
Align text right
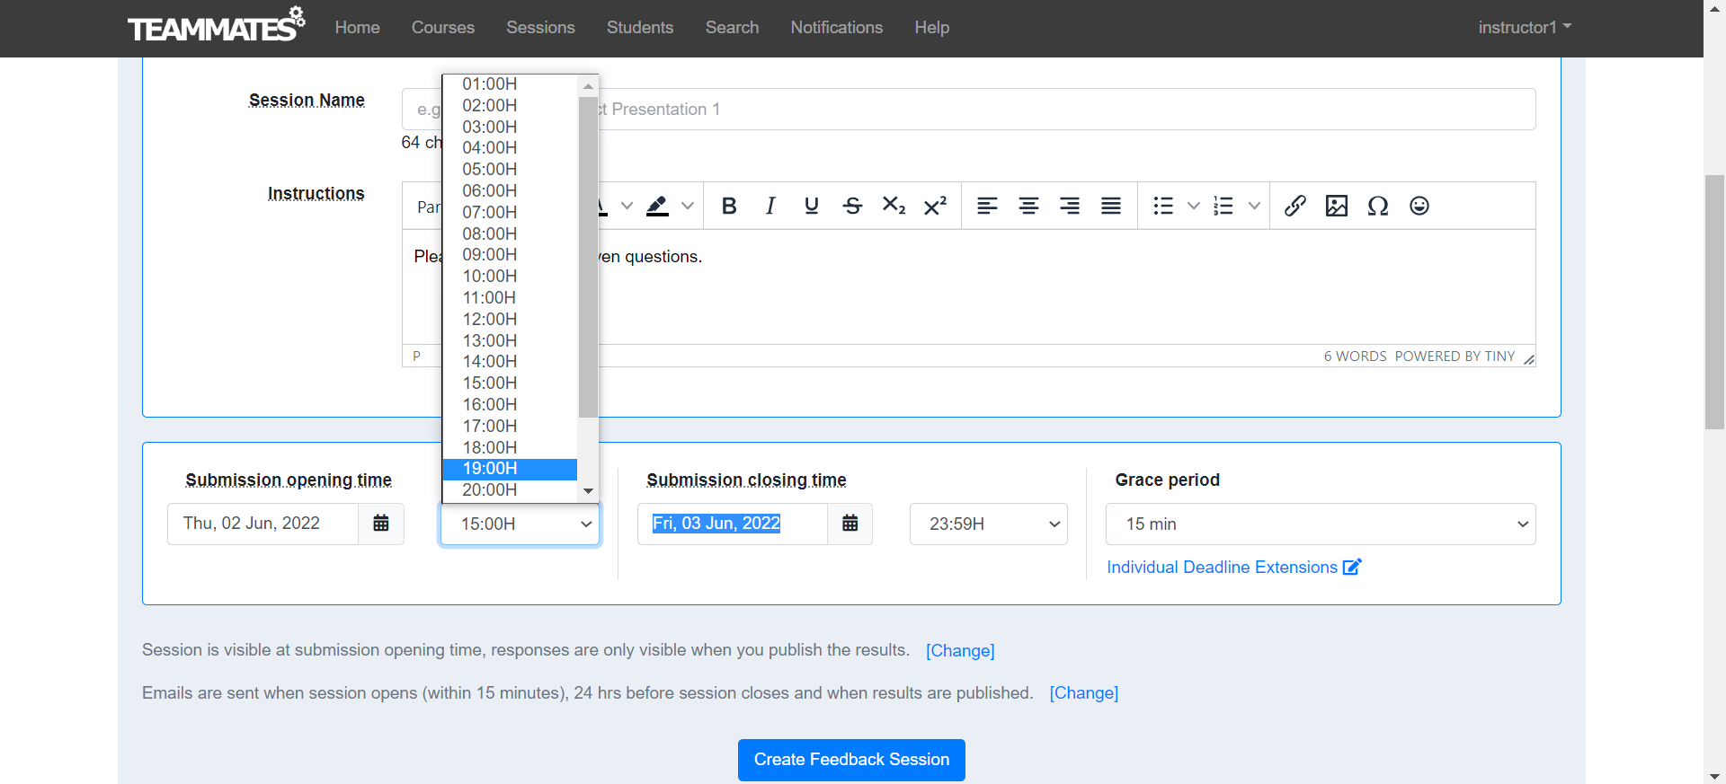(x=1070, y=207)
